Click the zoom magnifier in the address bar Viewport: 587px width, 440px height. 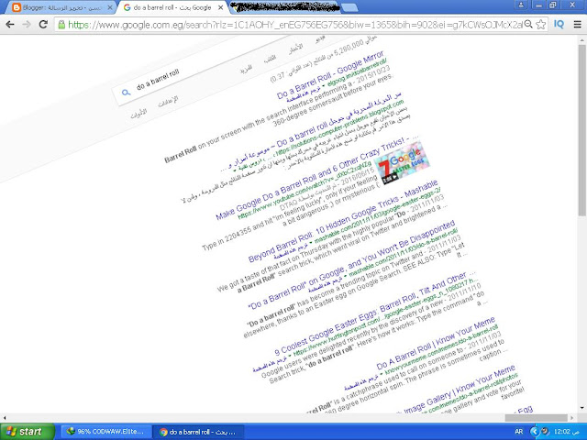tap(528, 25)
